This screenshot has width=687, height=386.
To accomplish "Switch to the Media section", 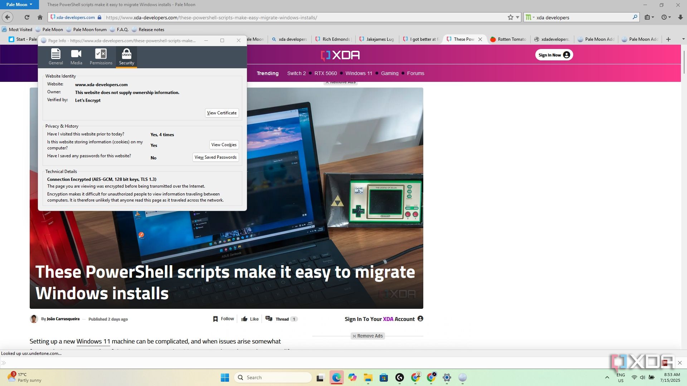I will point(76,57).
